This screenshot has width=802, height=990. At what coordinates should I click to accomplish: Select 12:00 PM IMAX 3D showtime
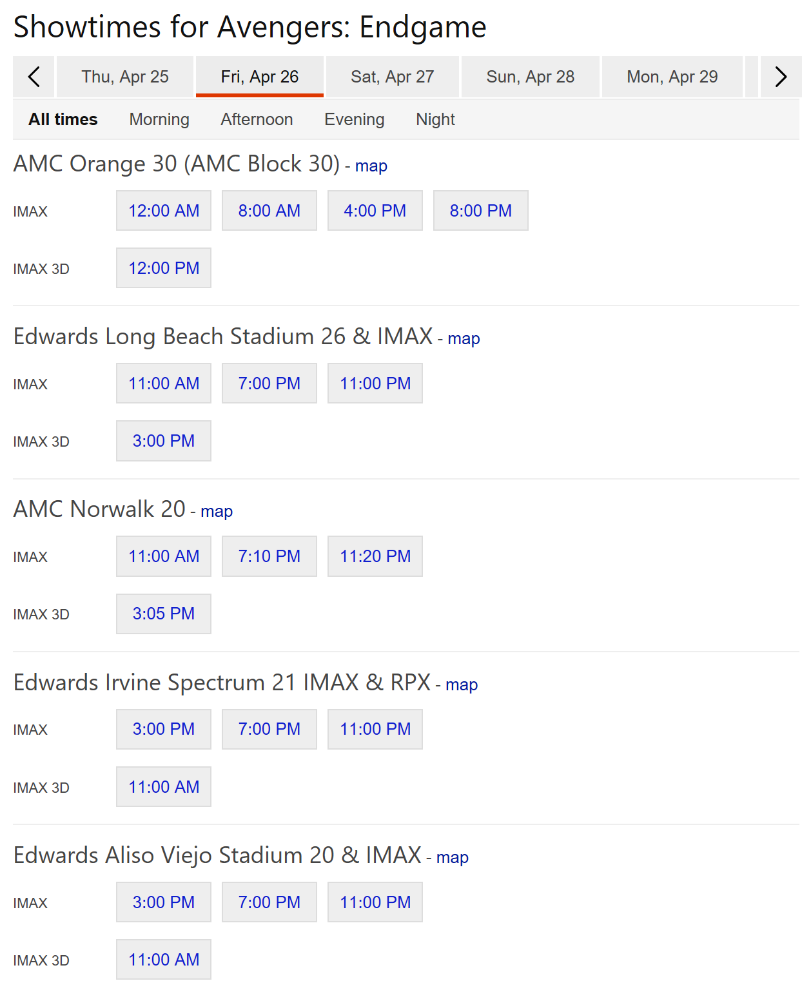coord(164,268)
